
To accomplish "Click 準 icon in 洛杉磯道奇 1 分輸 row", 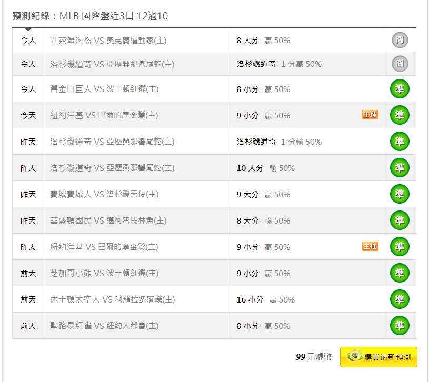I will click(400, 142).
